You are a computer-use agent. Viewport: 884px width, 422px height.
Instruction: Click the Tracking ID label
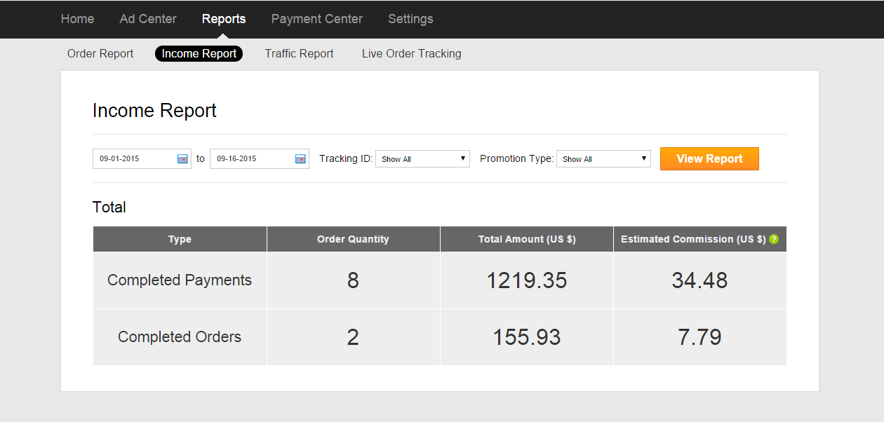pos(346,158)
